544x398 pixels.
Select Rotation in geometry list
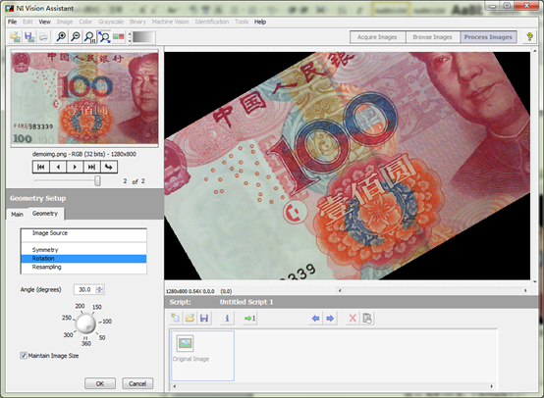pos(83,259)
